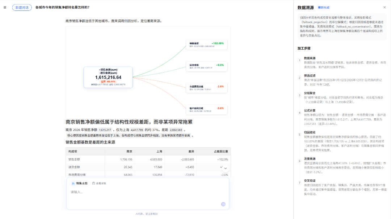The width and height of the screenshot is (391, 219).
Task: Click the 市场费用分摊 table row label
Action: (77, 175)
